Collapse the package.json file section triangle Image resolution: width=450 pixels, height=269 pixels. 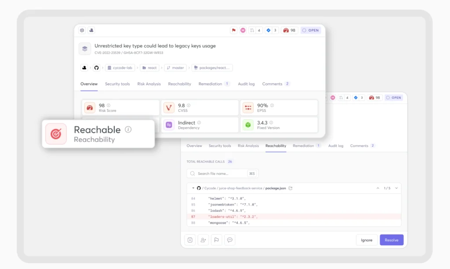coord(193,188)
